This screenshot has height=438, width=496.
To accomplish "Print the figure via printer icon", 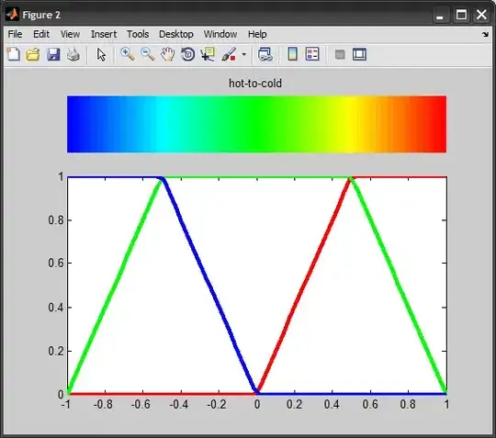I will tap(73, 54).
